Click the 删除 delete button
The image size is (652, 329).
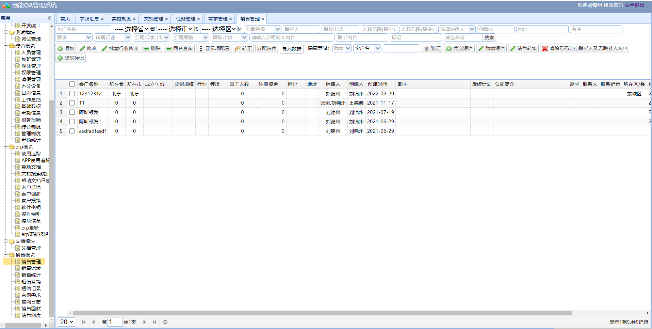tap(152, 48)
